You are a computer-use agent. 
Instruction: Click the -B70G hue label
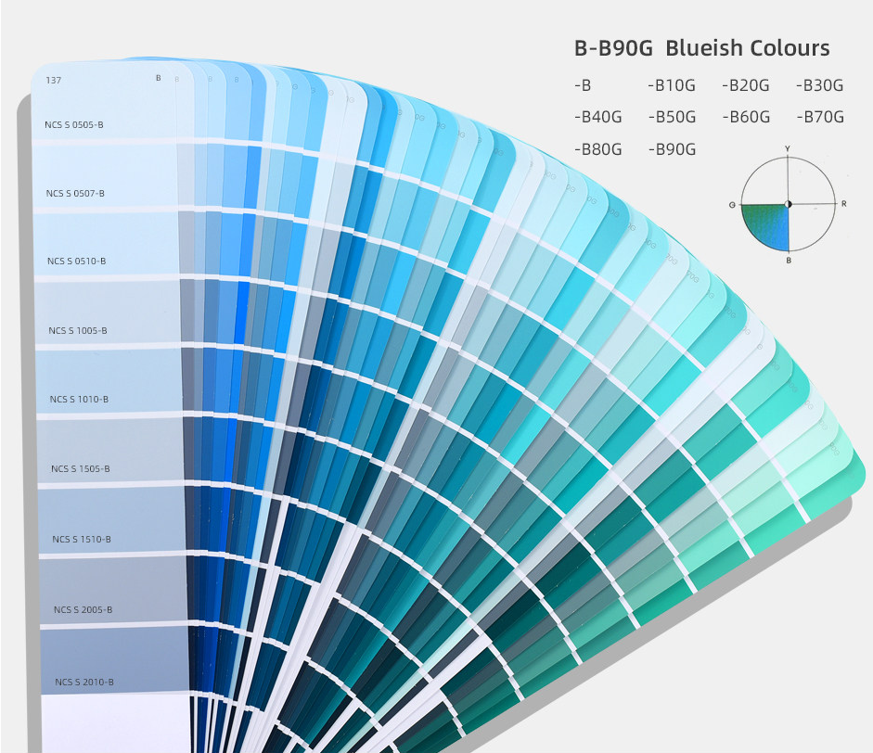pos(820,118)
